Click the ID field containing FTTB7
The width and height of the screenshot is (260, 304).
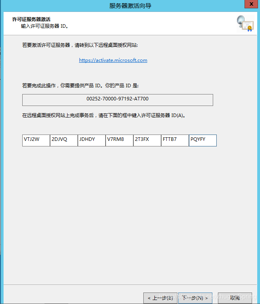tap(175, 140)
